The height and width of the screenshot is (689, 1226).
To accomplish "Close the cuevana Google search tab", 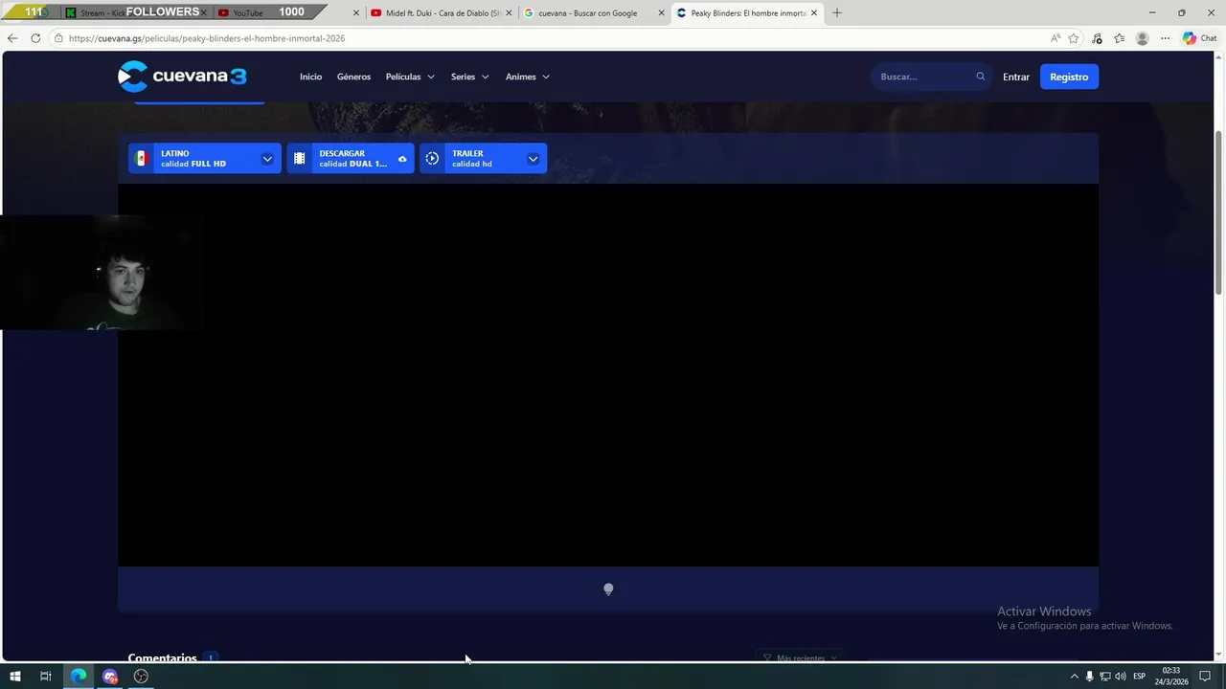I will coord(661,13).
